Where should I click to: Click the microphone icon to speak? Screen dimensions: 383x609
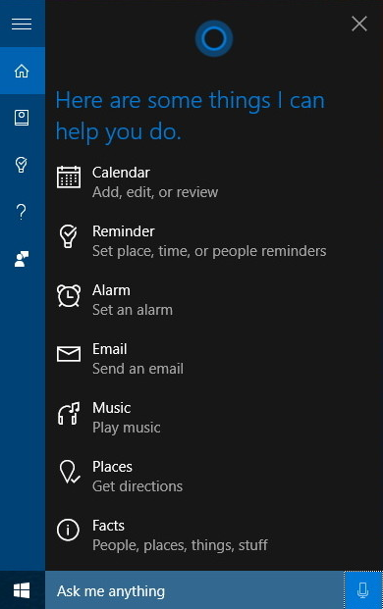tap(362, 590)
